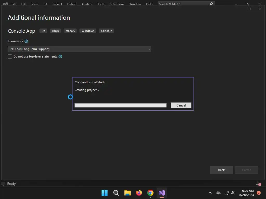
Task: Click the Ready status text
Action: click(x=11, y=184)
